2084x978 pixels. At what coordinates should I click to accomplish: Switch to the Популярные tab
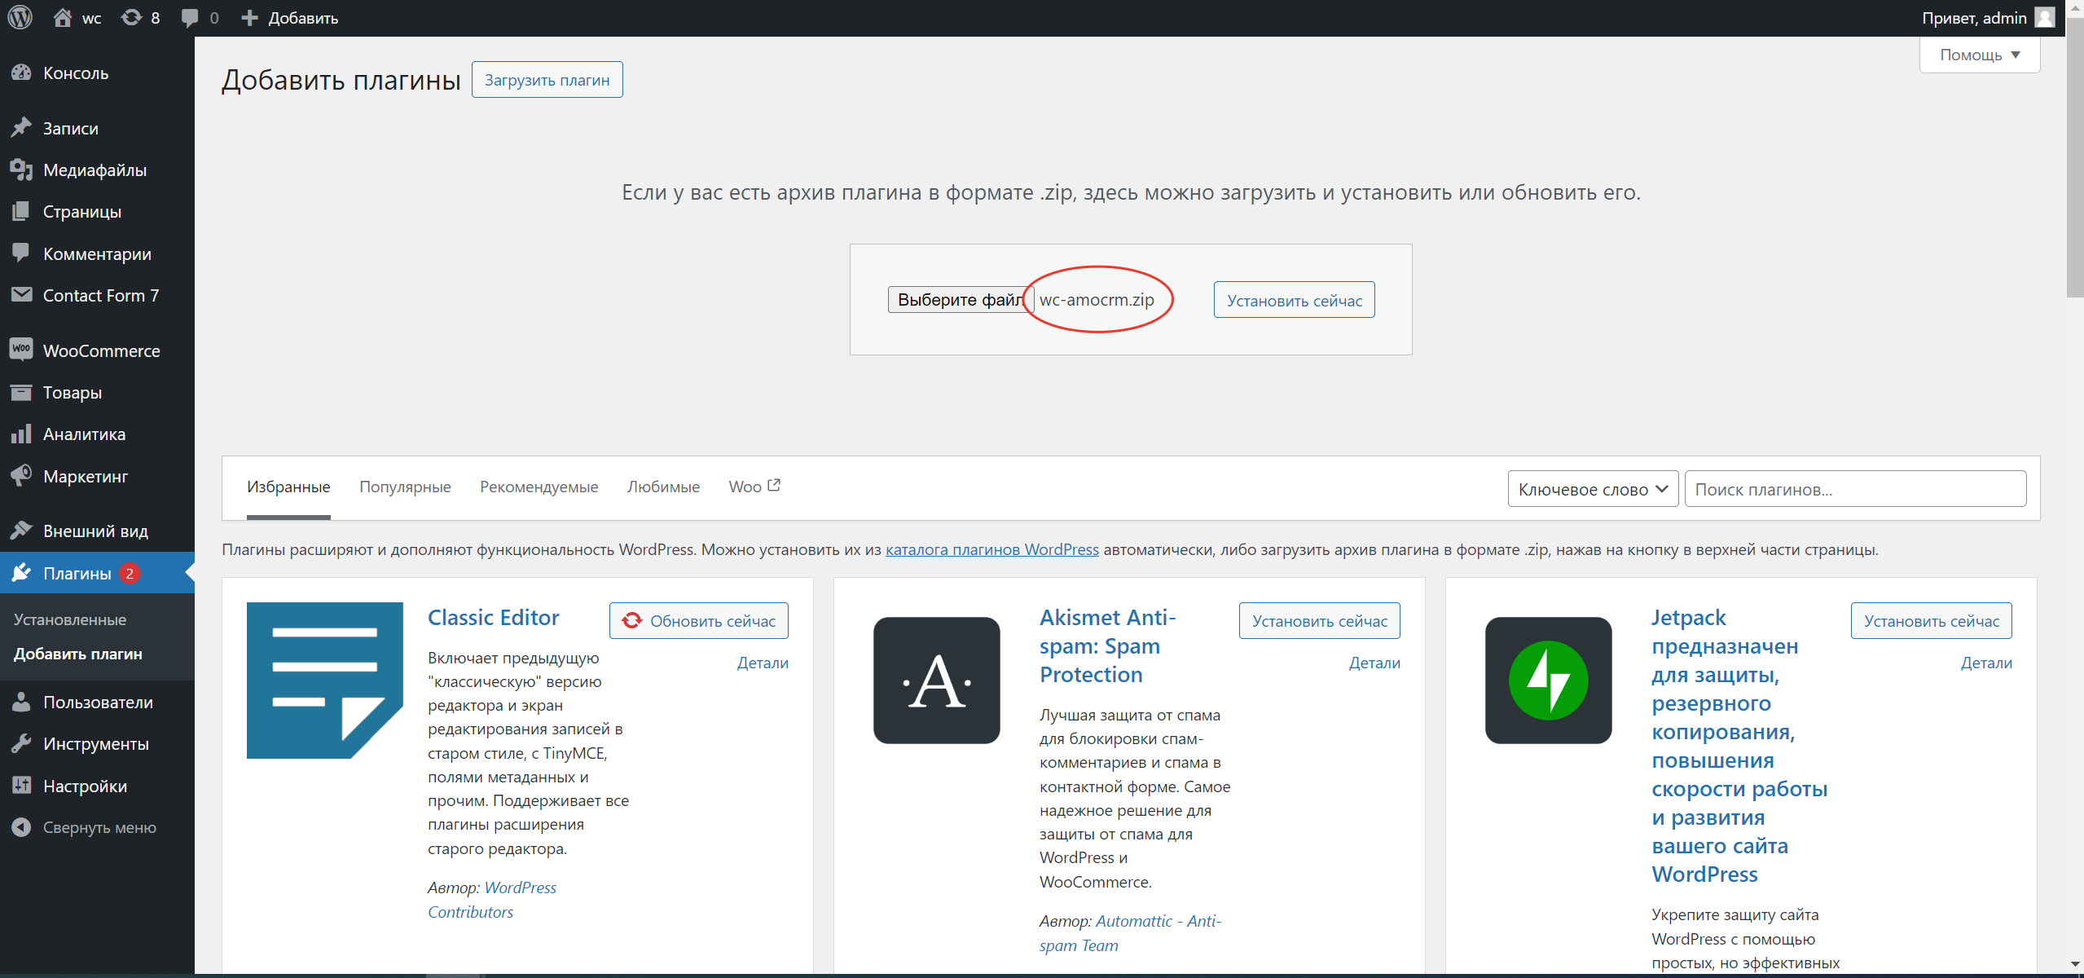point(405,487)
